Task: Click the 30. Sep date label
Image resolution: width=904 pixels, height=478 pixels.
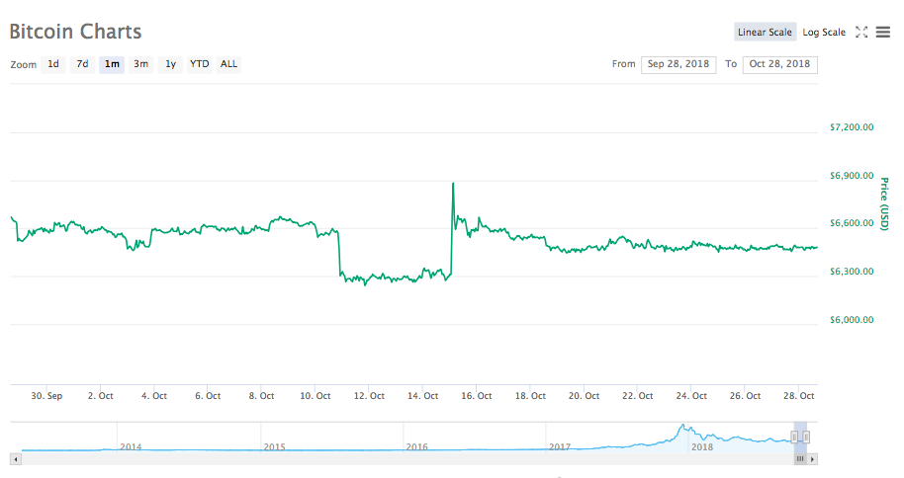Action: point(46,396)
